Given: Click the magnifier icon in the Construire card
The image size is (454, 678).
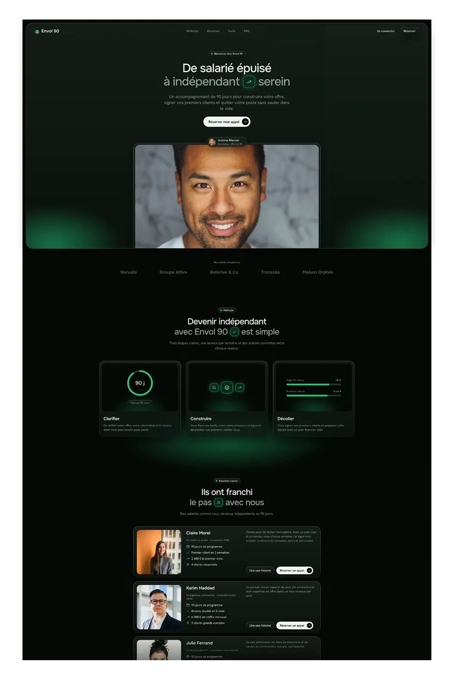Looking at the screenshot, I should click(214, 388).
